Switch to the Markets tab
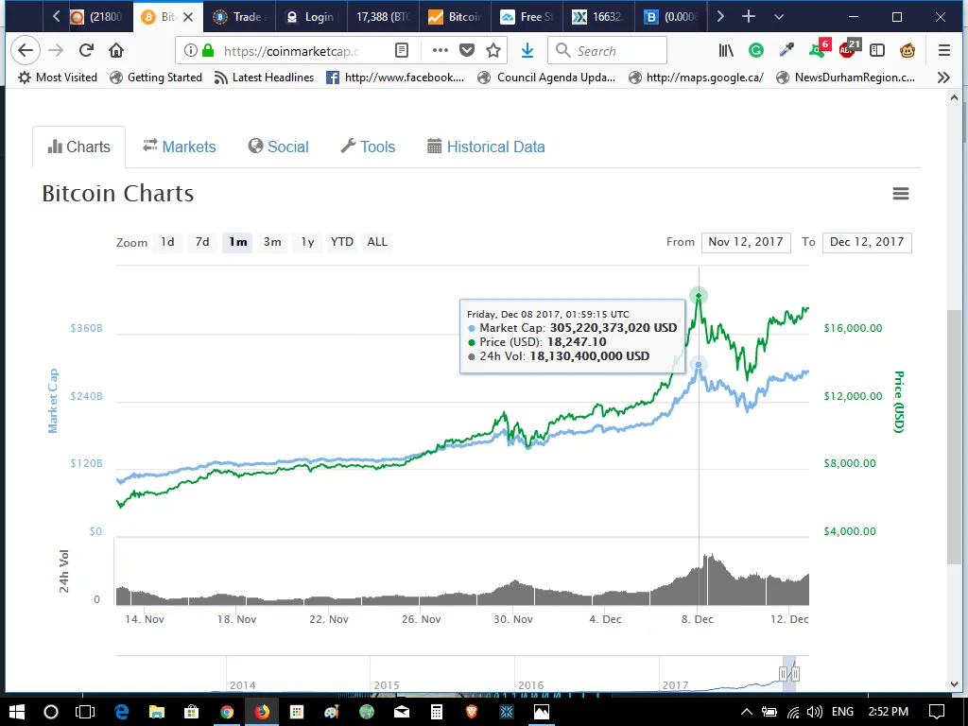This screenshot has height=726, width=968. point(179,147)
